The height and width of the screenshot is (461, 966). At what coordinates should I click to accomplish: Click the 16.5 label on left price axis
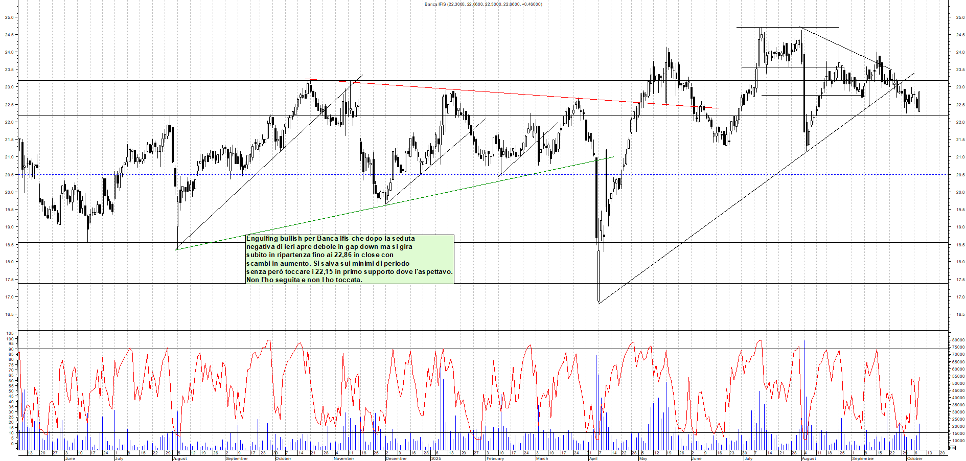(x=9, y=314)
